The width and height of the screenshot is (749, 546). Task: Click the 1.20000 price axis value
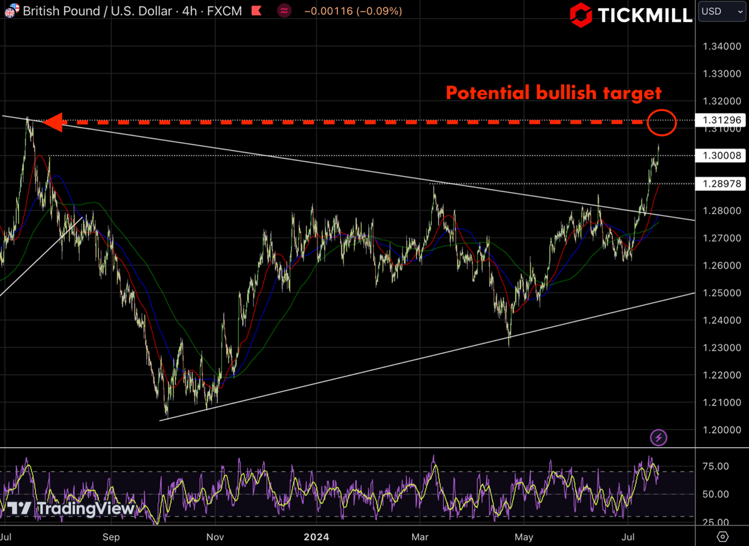pos(721,430)
